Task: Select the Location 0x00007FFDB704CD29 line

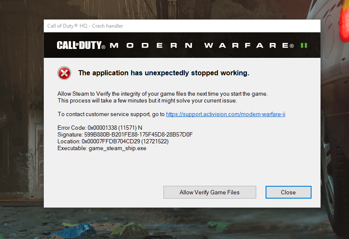Action: coord(113,141)
